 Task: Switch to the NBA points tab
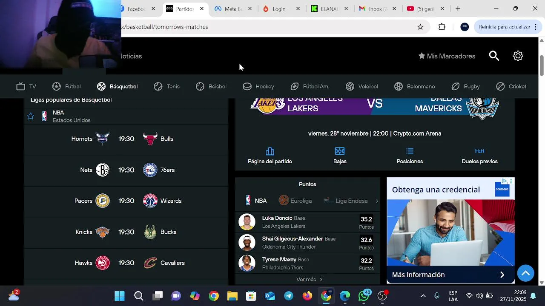pos(256,201)
